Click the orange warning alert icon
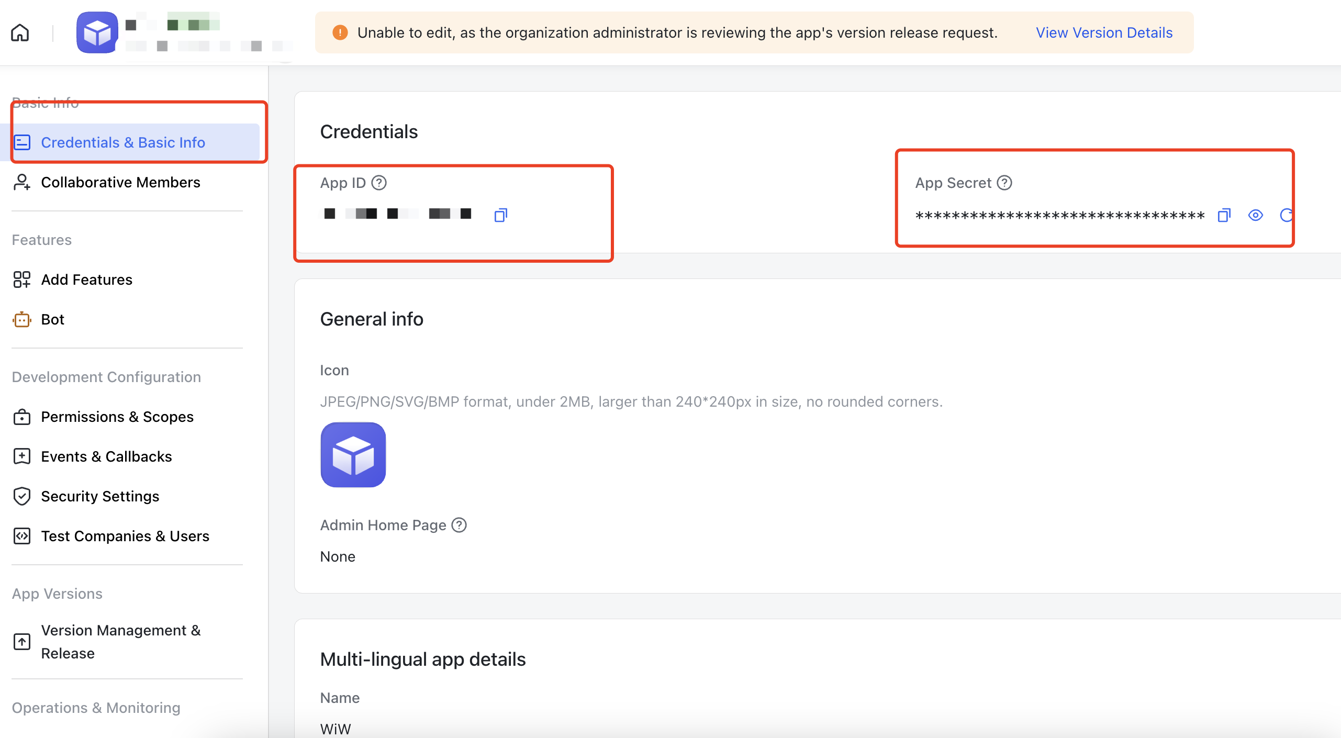1341x738 pixels. (340, 32)
